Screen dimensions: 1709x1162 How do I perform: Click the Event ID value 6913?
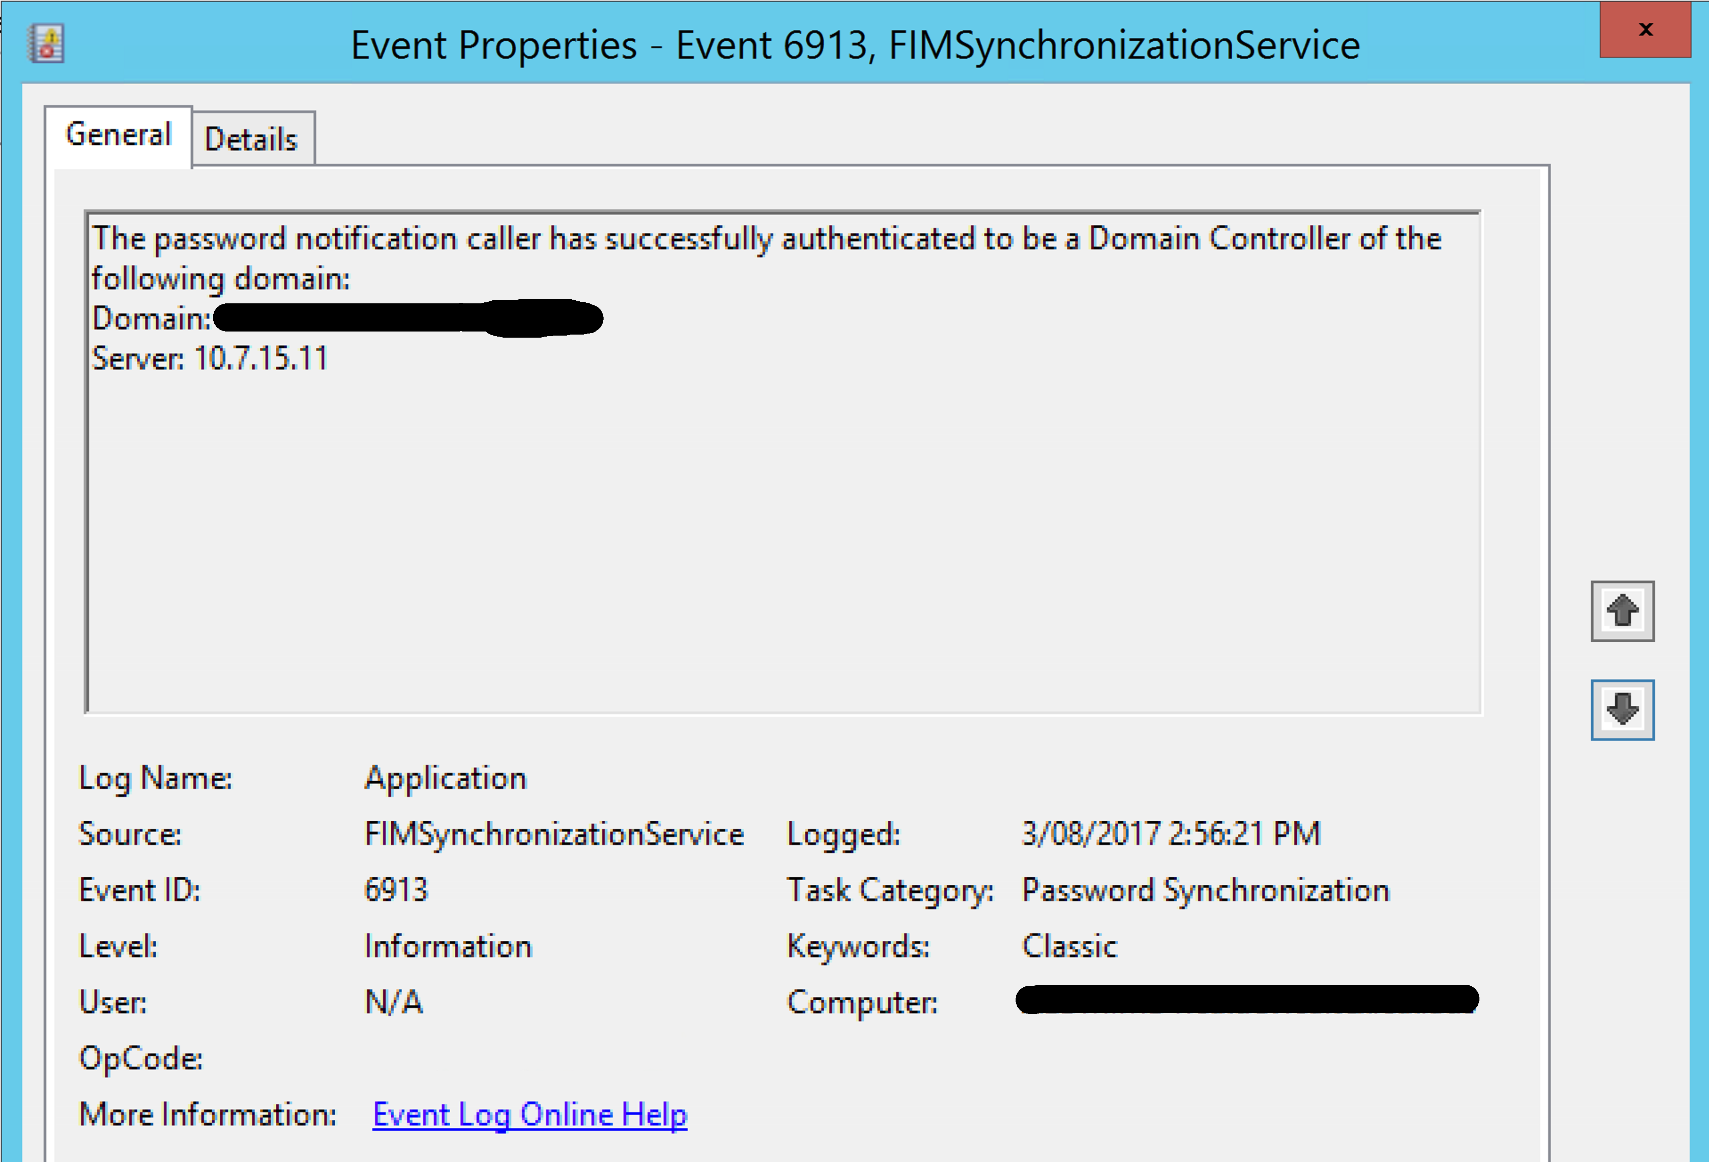pos(396,890)
